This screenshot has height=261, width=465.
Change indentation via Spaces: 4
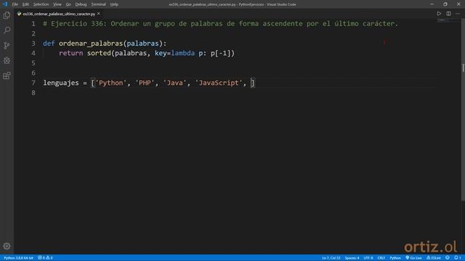pyautogui.click(x=352, y=258)
